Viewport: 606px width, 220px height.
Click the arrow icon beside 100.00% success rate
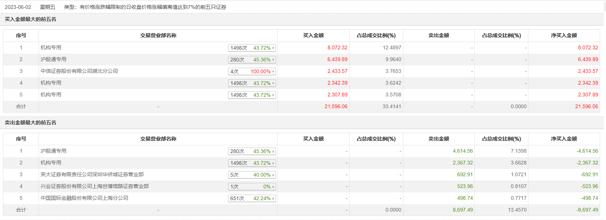(273, 71)
